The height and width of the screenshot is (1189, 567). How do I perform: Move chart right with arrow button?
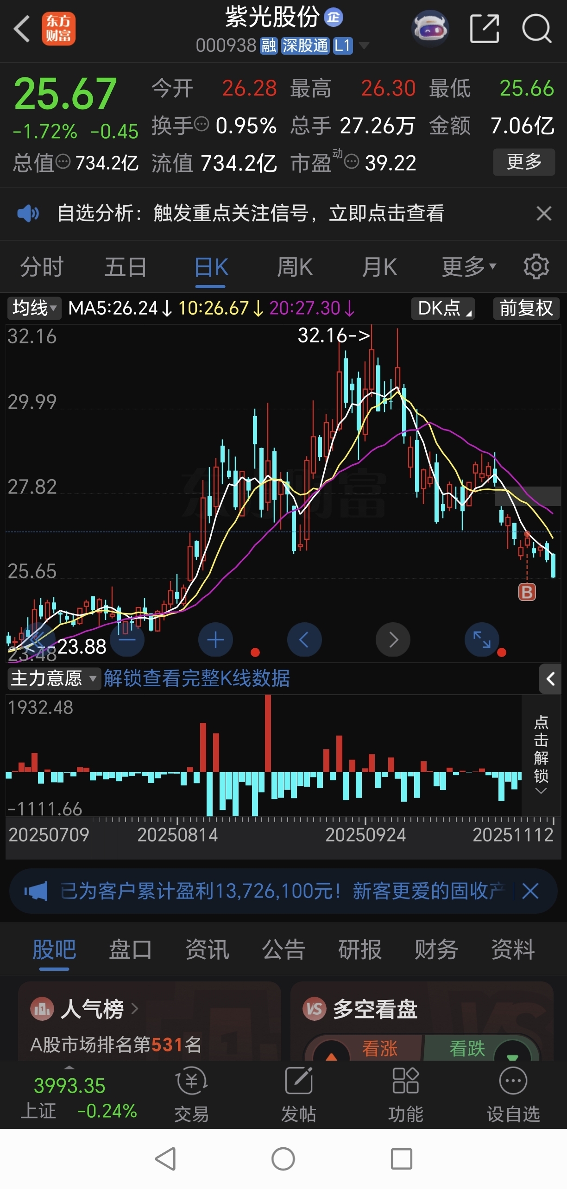pyautogui.click(x=393, y=639)
